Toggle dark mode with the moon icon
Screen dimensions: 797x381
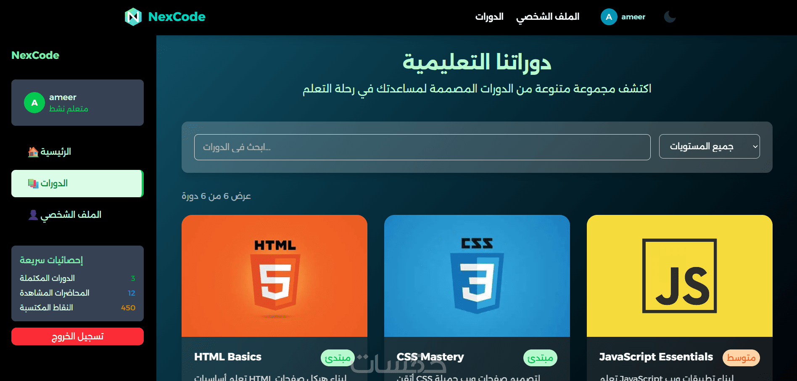670,17
